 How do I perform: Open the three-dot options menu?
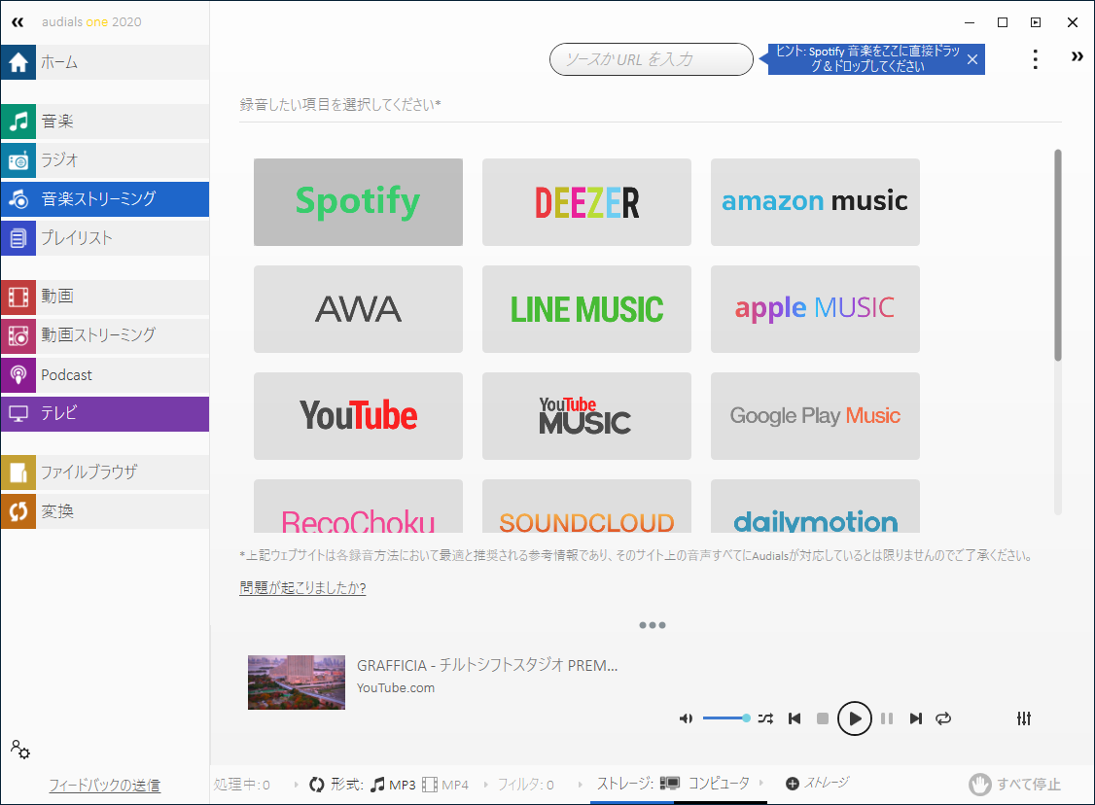click(1035, 59)
